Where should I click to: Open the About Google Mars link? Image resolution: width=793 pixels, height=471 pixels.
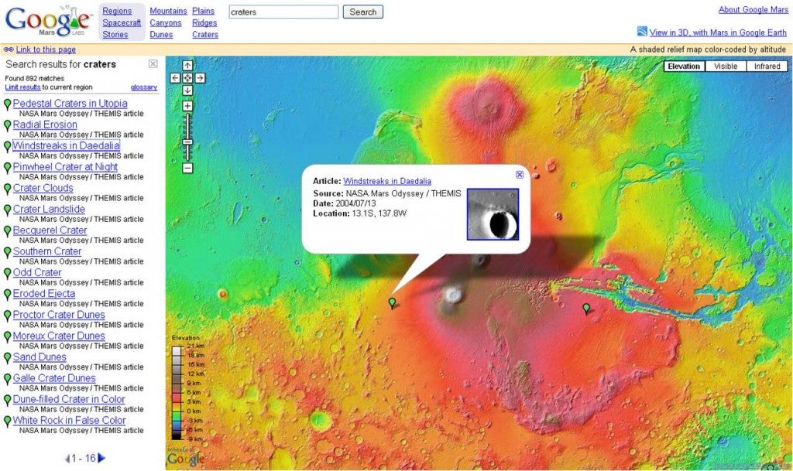click(x=753, y=9)
